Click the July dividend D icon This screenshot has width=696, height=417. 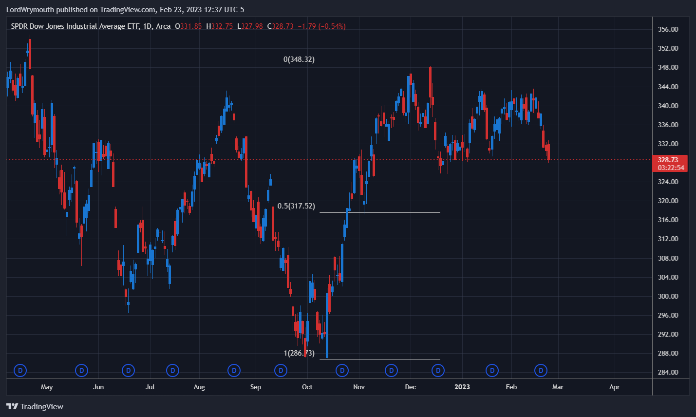tap(172, 371)
